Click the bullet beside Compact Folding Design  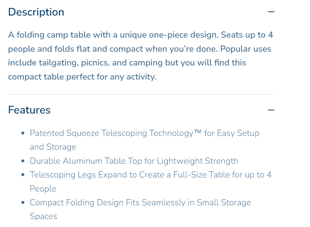tap(23, 203)
